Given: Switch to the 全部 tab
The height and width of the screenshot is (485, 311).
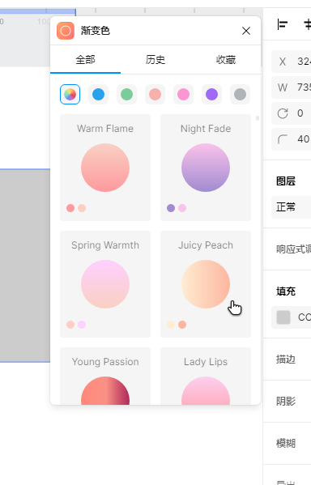Looking at the screenshot, I should 85,59.
